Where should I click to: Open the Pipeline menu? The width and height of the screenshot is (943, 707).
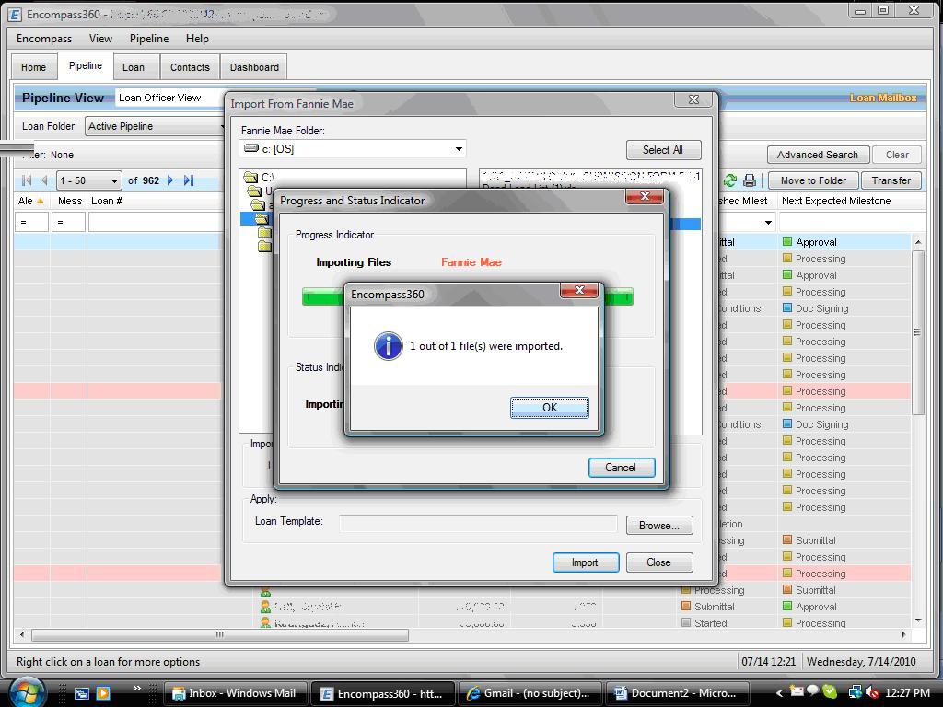(149, 39)
